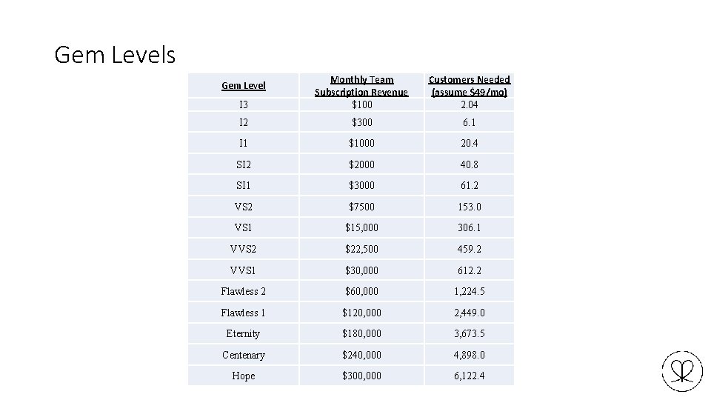Click the Gem Level column header
The width and height of the screenshot is (711, 400).
[244, 85]
